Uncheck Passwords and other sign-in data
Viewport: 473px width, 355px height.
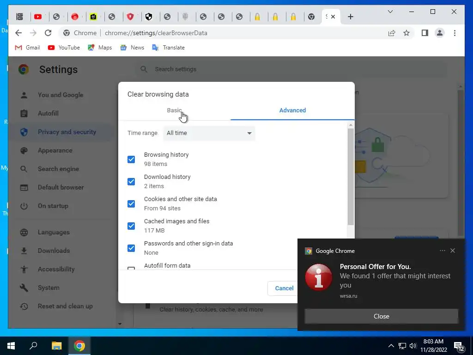131,248
